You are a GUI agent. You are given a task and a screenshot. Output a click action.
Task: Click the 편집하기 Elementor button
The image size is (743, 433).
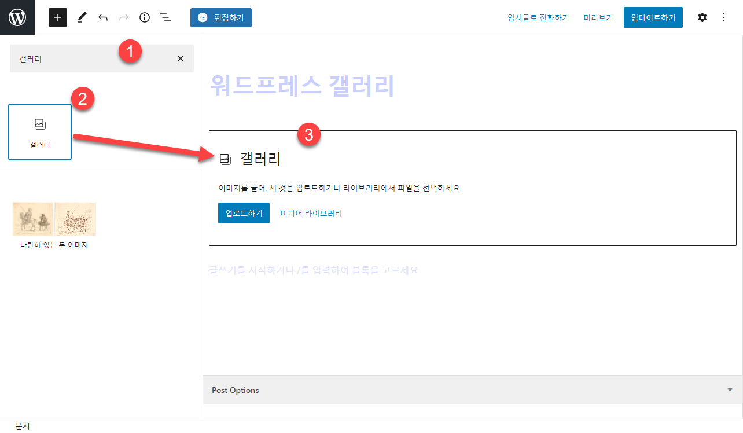point(221,17)
